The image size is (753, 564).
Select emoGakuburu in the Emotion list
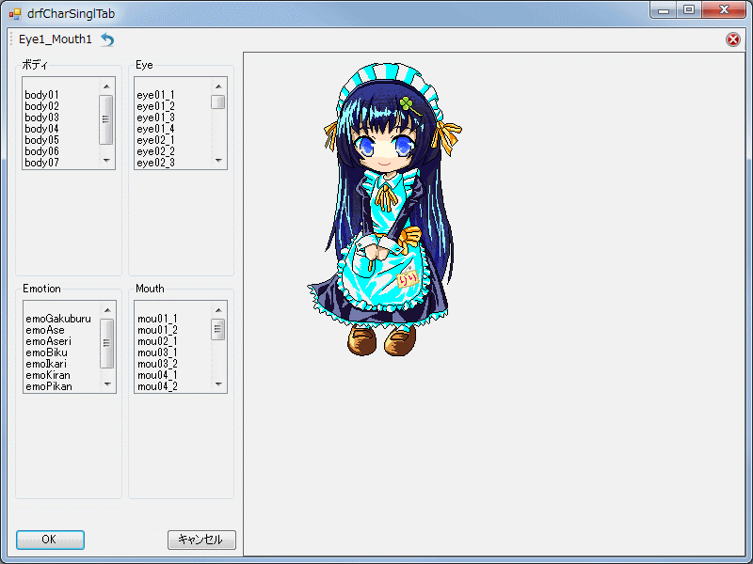58,319
